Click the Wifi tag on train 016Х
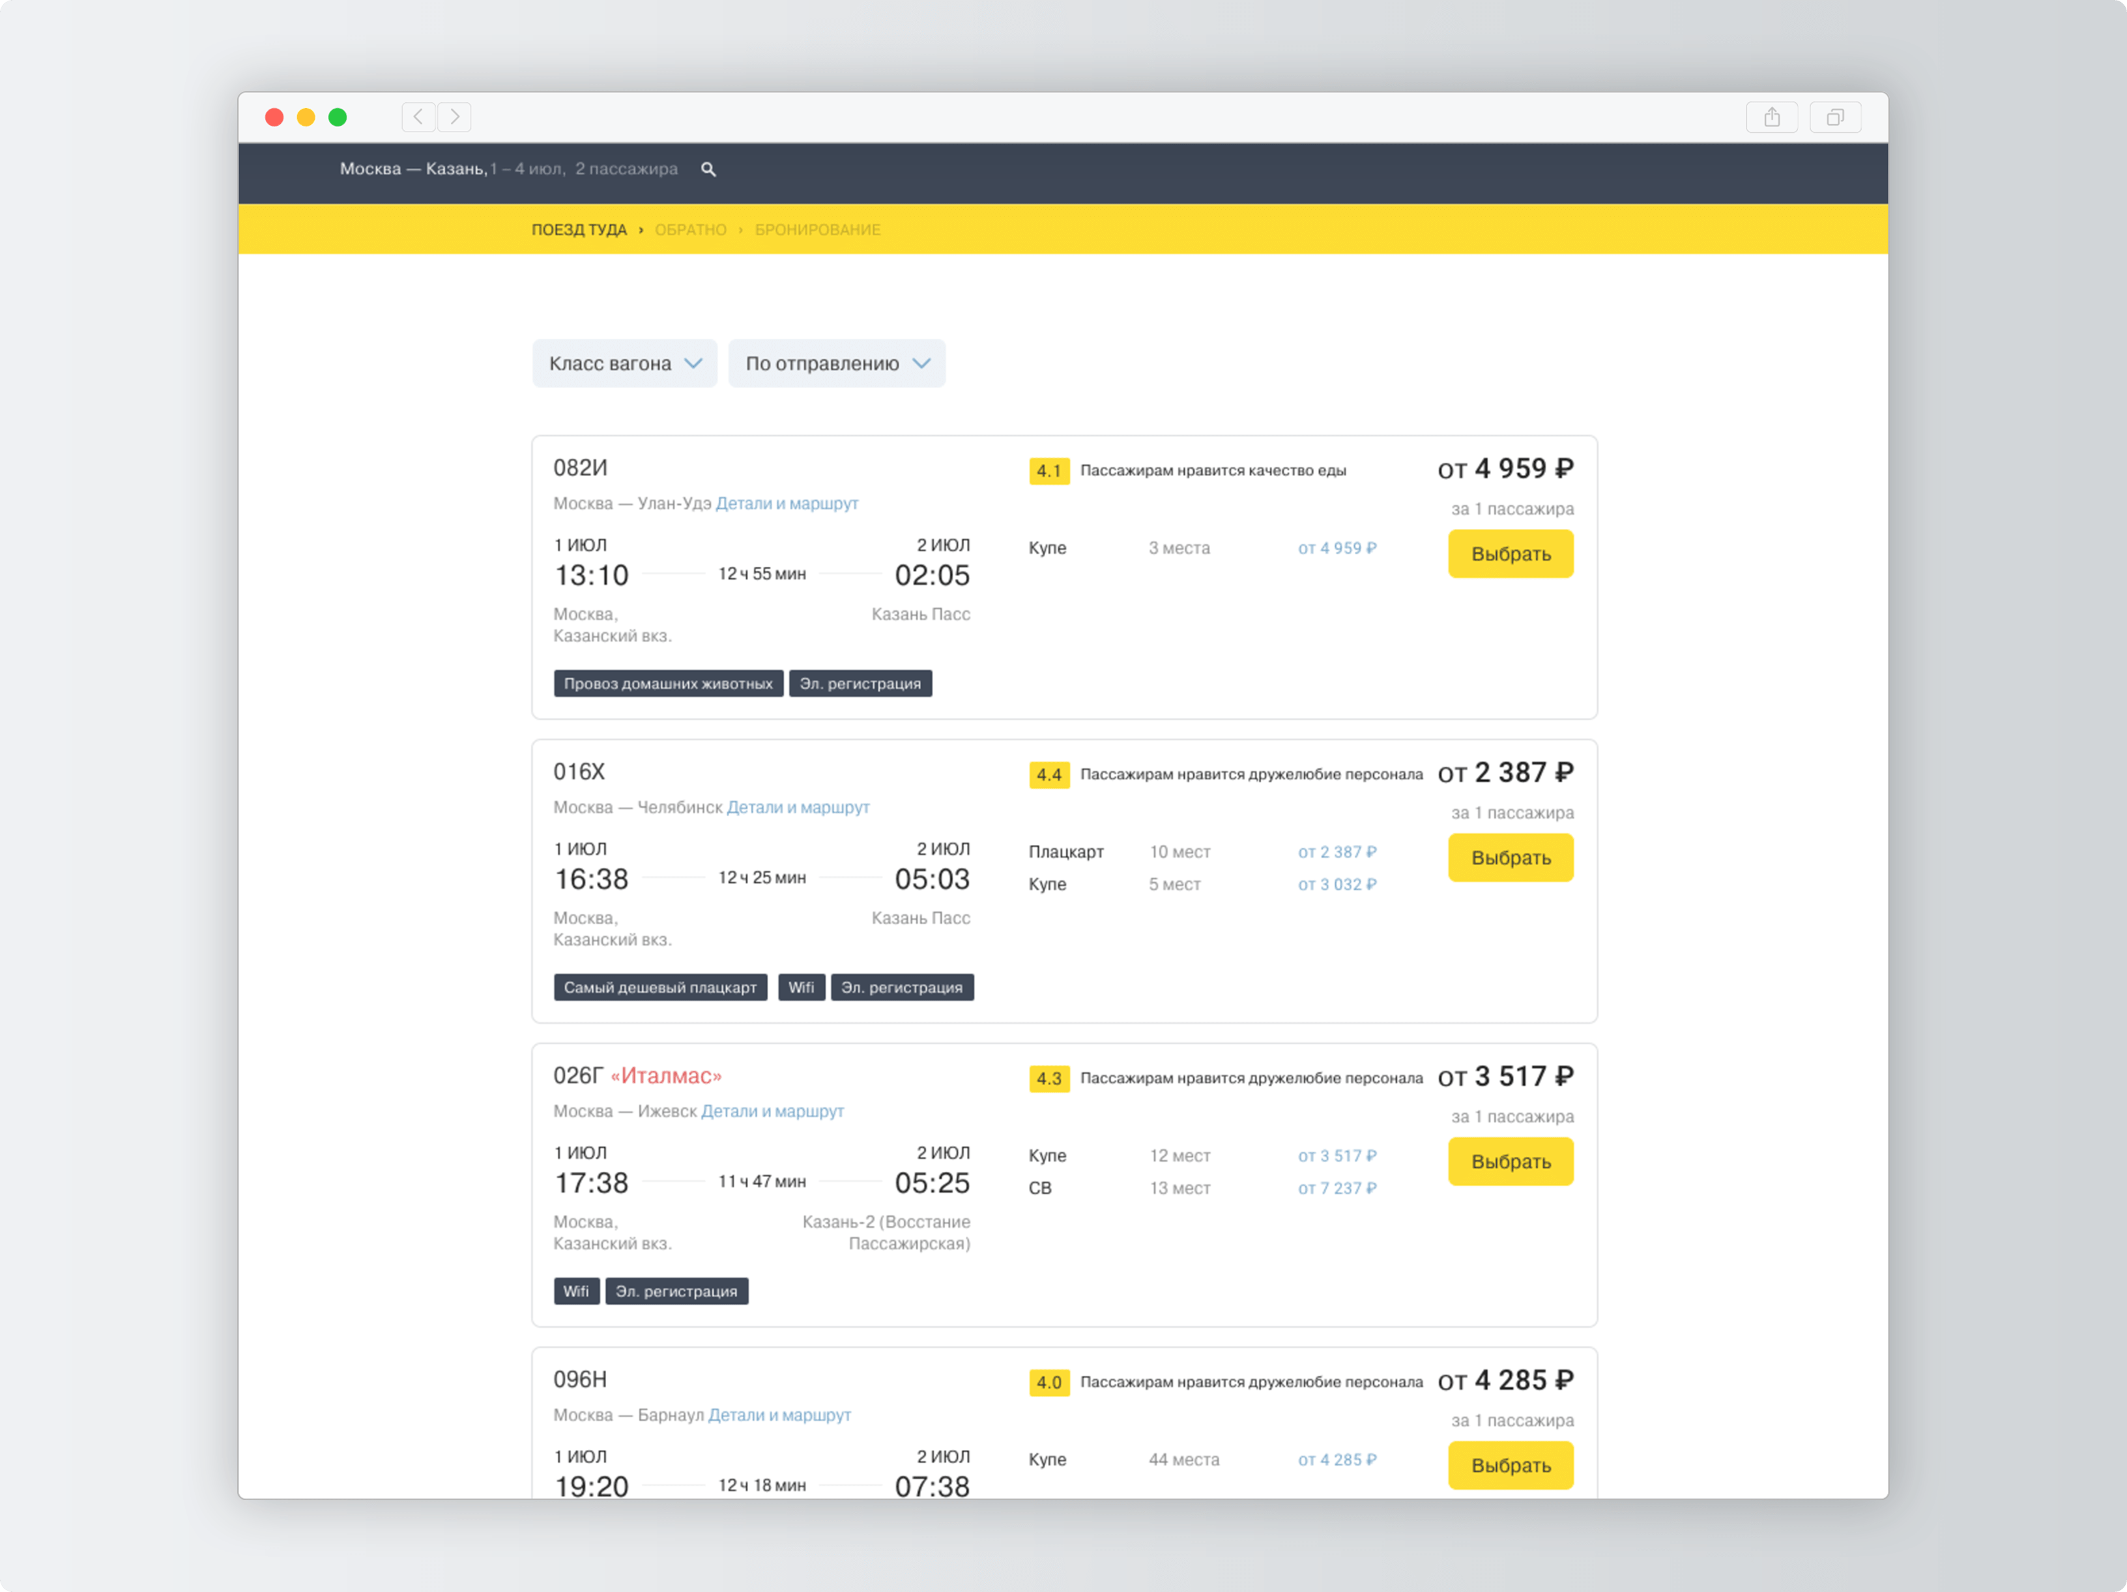The height and width of the screenshot is (1592, 2127). click(801, 988)
